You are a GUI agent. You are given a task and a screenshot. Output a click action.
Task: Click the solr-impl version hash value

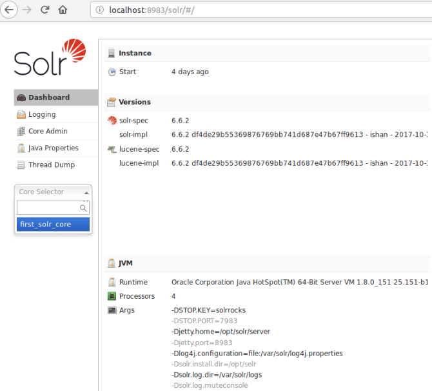pos(300,135)
